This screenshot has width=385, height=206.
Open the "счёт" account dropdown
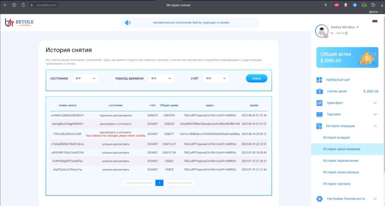click(x=216, y=78)
